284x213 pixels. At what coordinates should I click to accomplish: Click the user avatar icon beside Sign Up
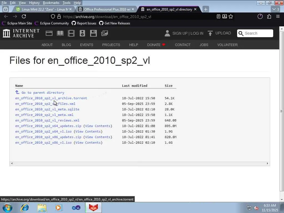pos(167,33)
